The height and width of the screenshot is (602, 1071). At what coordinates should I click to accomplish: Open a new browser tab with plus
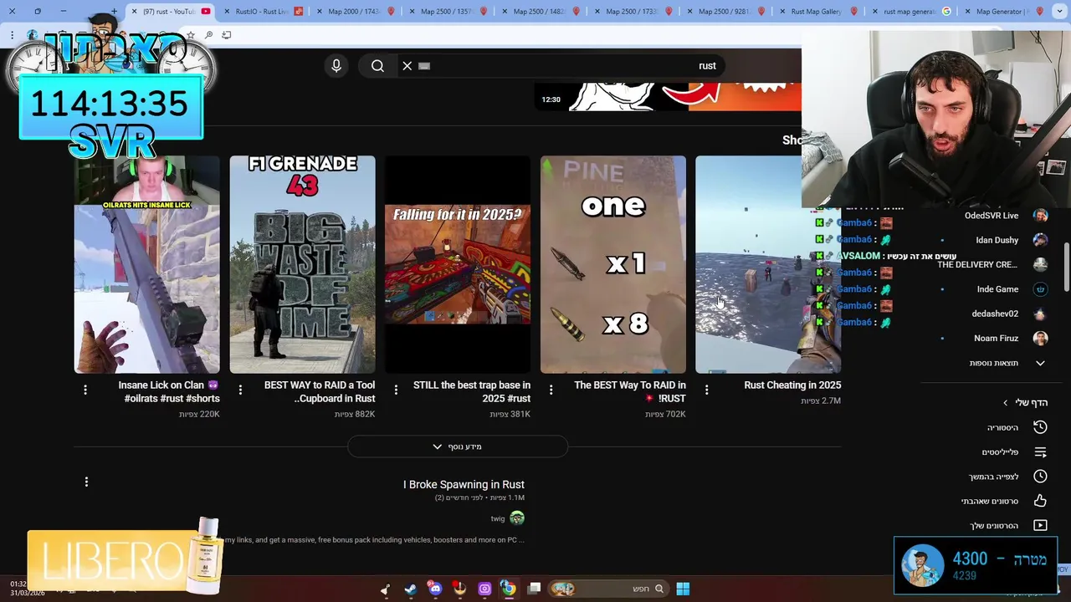[x=114, y=12]
